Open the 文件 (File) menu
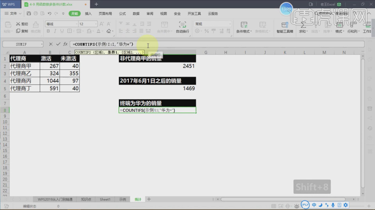Screen dimensions: 375x210 tap(12, 14)
